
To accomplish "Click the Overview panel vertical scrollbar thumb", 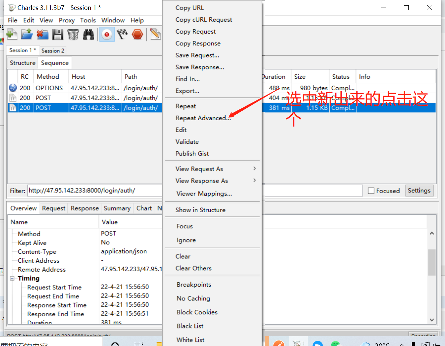I will click(x=432, y=262).
